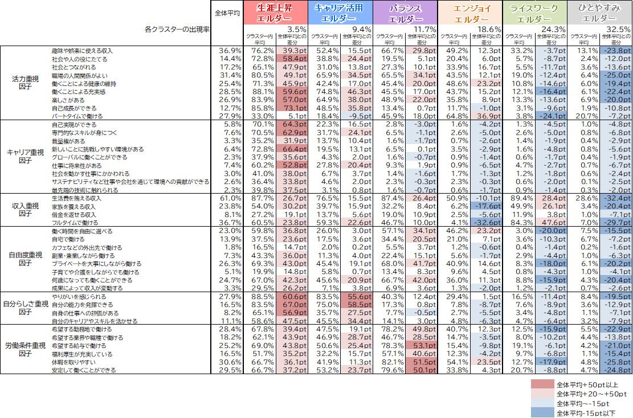Select the 社会や人の役にたてる row label
633x418 pixels.
80,59
